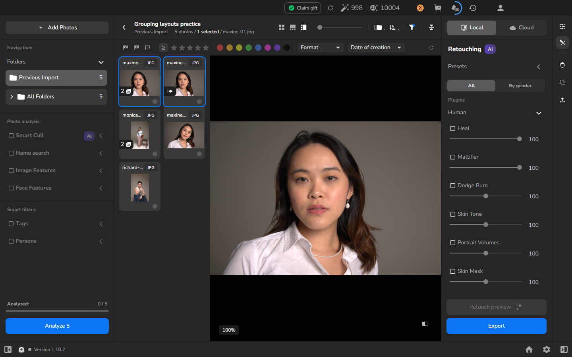Viewport: 572px width, 357px height.
Task: Click the Add Photos button
Action: pos(57,28)
